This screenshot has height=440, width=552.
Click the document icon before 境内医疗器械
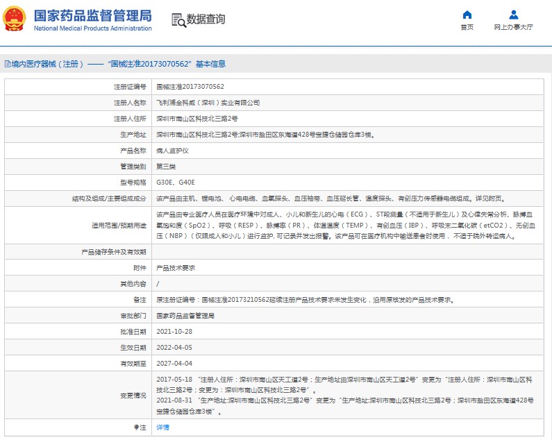[7, 64]
